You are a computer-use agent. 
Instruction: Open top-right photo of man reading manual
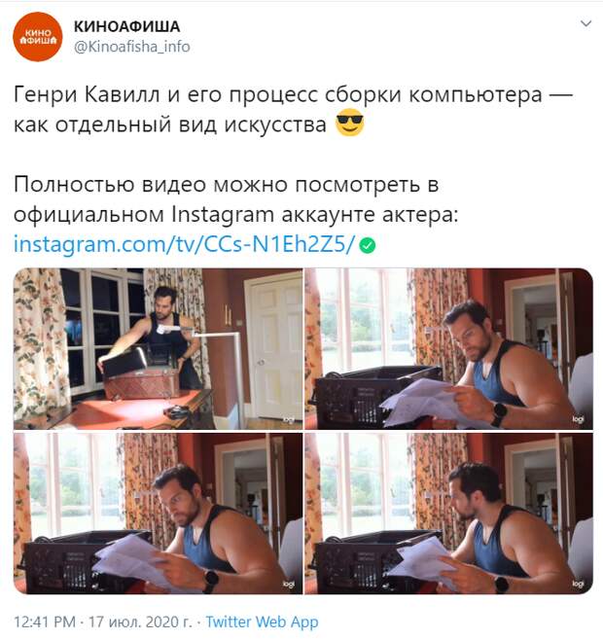tap(448, 348)
